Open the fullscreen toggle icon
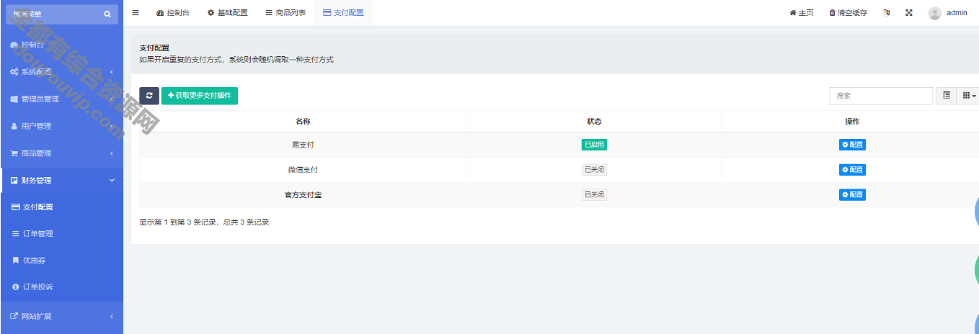 [x=909, y=13]
